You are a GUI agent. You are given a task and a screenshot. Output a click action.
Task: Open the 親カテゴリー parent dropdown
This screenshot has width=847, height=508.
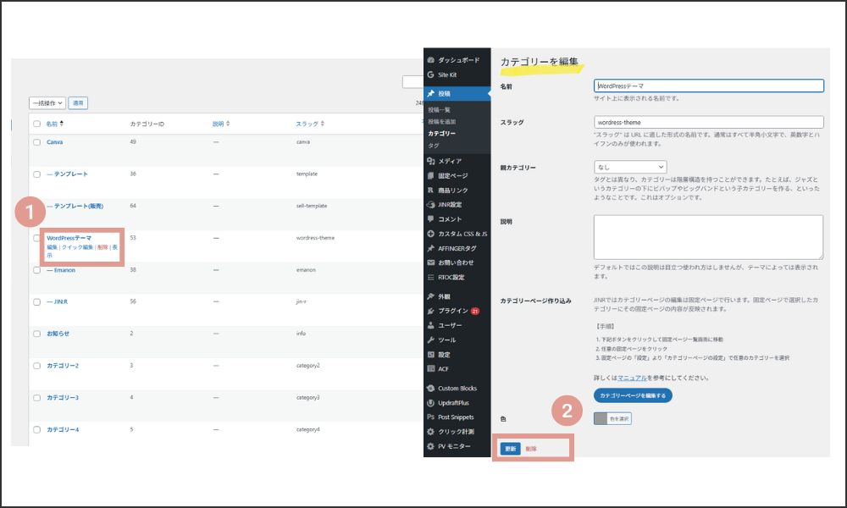[630, 167]
